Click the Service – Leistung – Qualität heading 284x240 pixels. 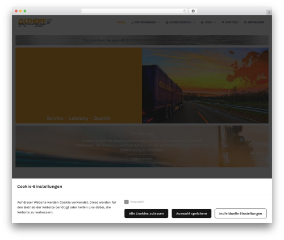click(x=78, y=118)
